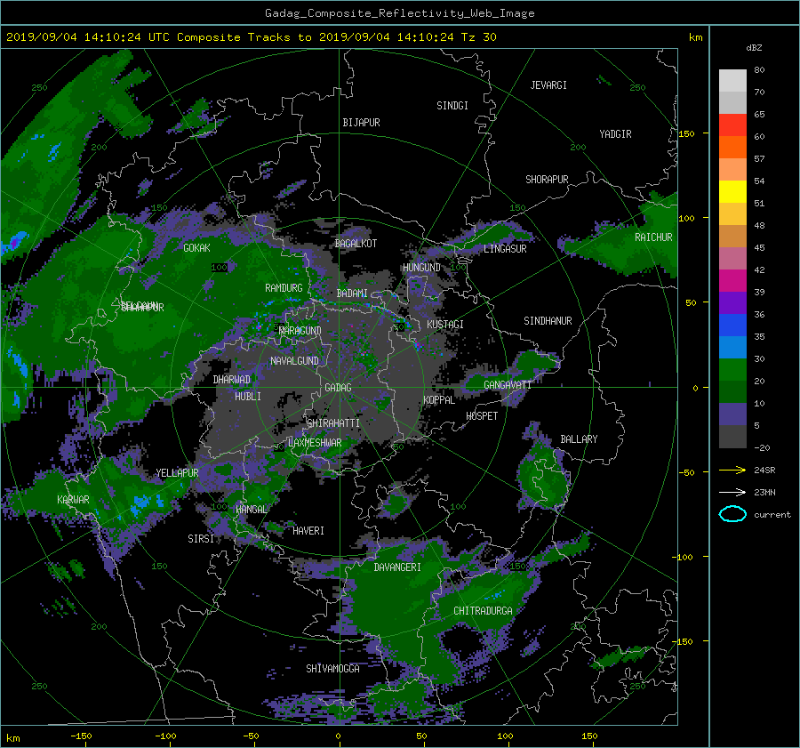
Task: Click the GOKAK city label
Action: (197, 247)
